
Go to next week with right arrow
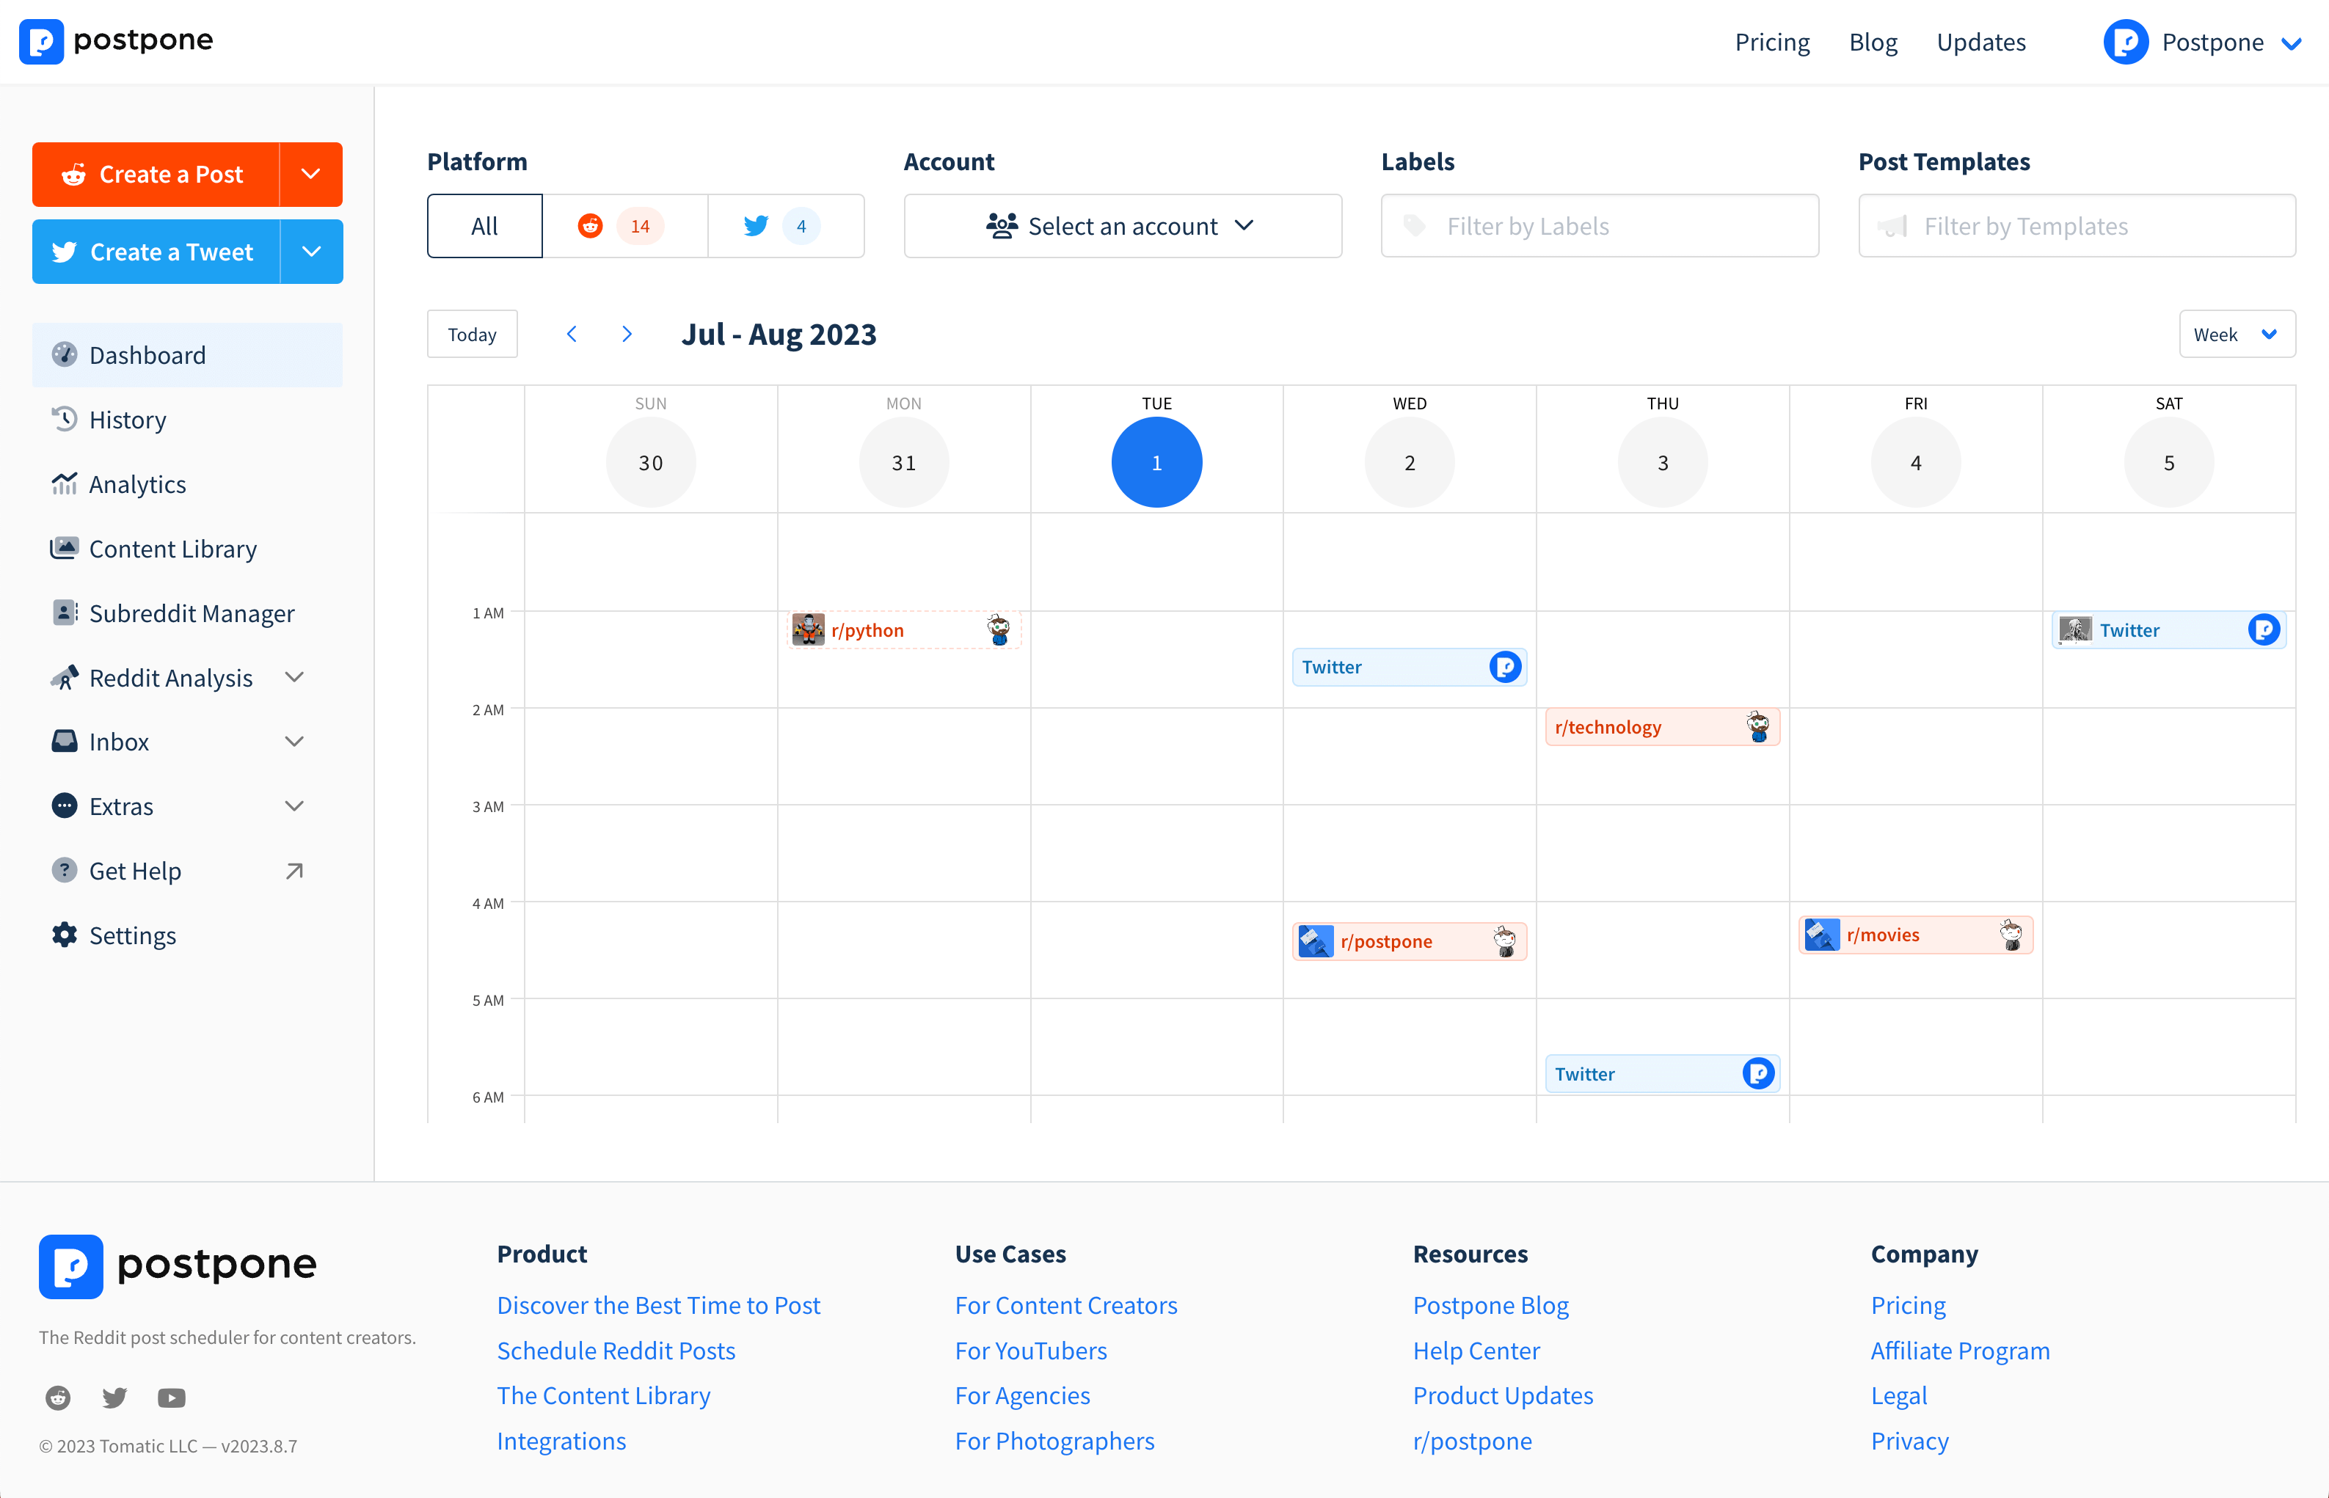[627, 334]
